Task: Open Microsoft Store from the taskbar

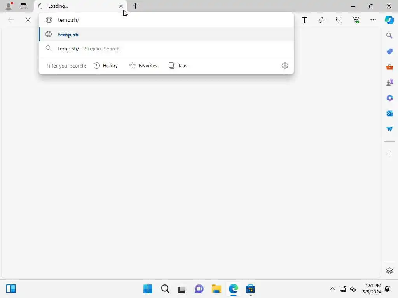Action: click(x=250, y=289)
